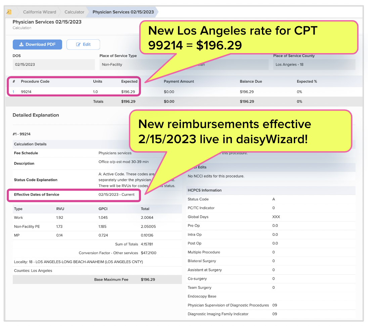The width and height of the screenshot is (368, 326).
Task: Select the Physician Services 02/15/2023 tab
Action: pos(123,12)
